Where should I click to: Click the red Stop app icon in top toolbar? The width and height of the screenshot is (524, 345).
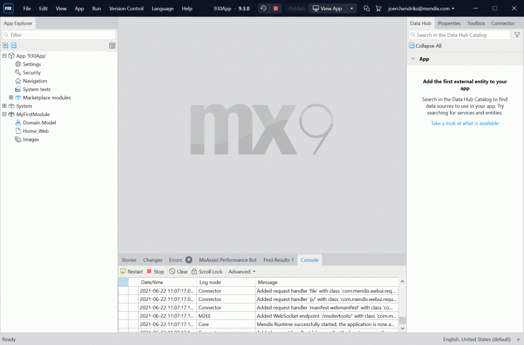pyautogui.click(x=276, y=8)
